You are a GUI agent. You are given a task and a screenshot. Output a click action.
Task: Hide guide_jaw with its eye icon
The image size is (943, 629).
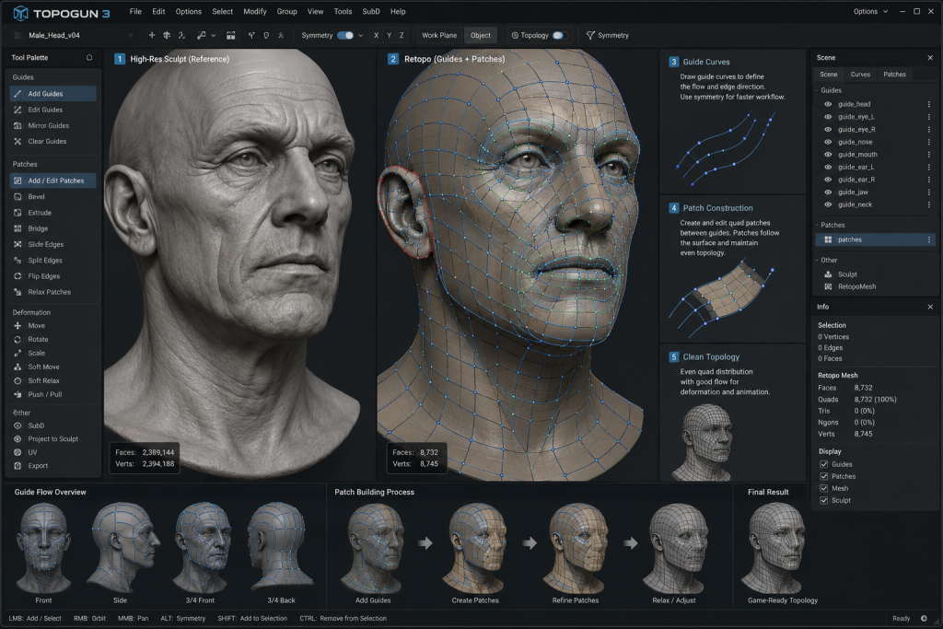coord(828,192)
